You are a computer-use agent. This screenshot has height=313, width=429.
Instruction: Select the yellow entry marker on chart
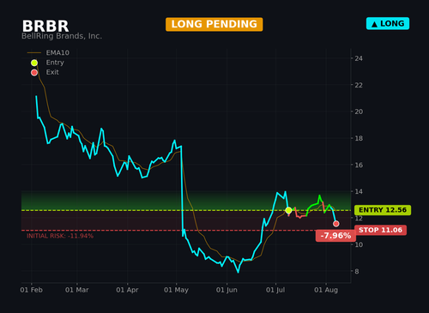point(288,210)
